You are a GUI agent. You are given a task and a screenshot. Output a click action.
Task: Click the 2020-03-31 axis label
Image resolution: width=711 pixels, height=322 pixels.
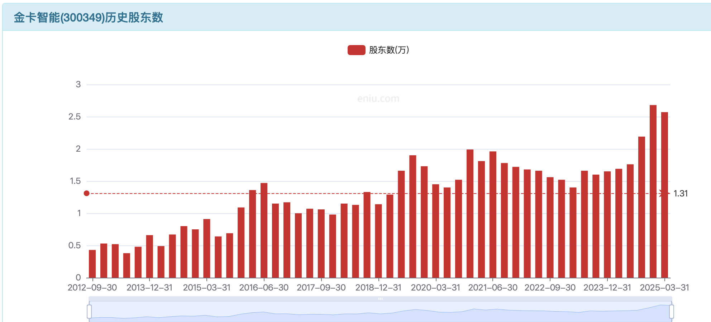[436, 288]
